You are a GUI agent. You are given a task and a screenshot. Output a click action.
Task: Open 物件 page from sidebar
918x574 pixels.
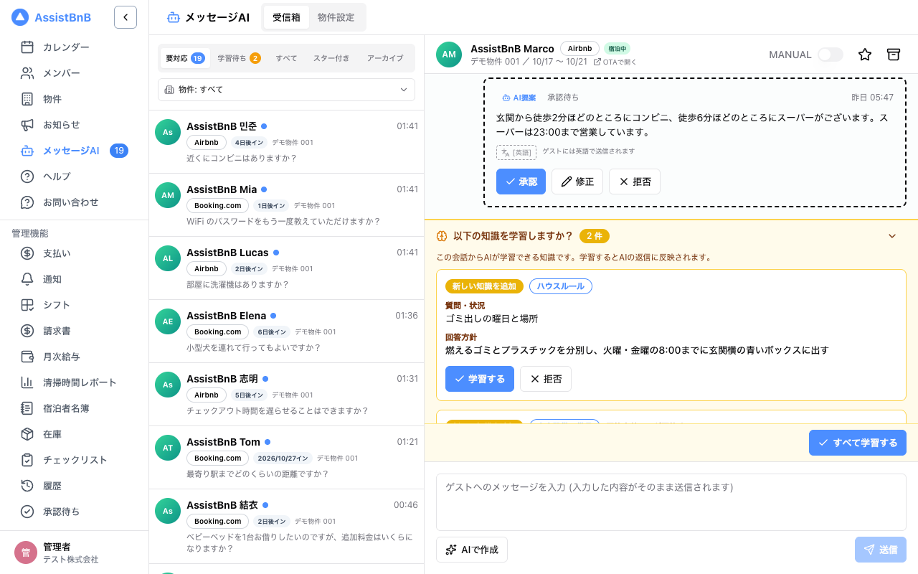(75, 99)
